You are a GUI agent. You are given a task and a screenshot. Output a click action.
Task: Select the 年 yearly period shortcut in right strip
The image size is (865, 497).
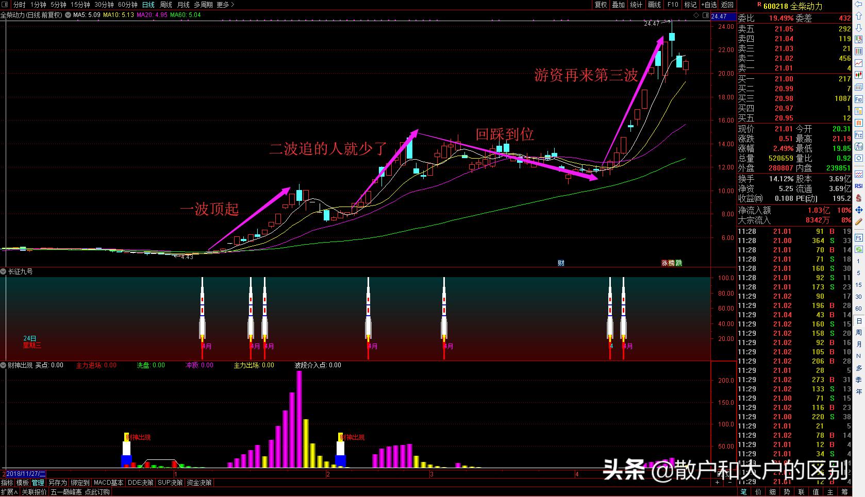pos(859,391)
